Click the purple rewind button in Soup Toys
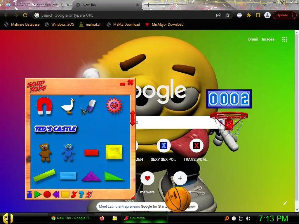 pyautogui.click(x=56, y=194)
